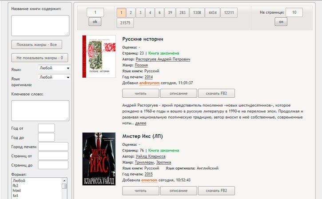Open the Язык dropdown

pyautogui.click(x=54, y=68)
